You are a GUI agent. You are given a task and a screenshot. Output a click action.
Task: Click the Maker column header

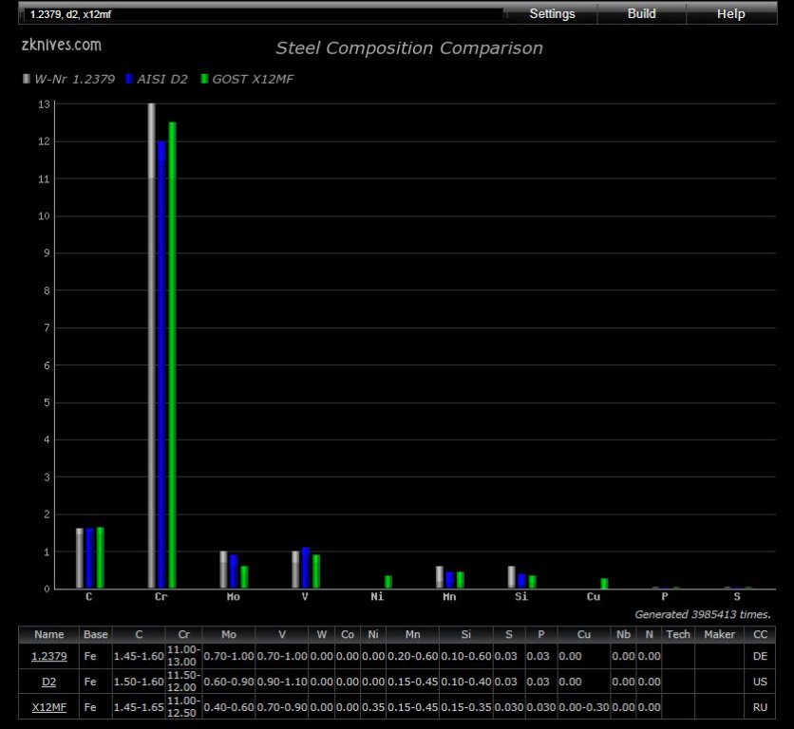pyautogui.click(x=719, y=634)
